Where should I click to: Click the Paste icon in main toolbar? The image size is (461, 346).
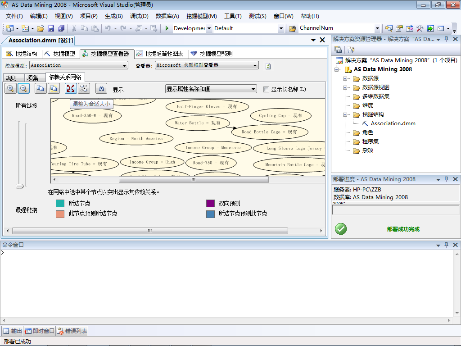95,28
